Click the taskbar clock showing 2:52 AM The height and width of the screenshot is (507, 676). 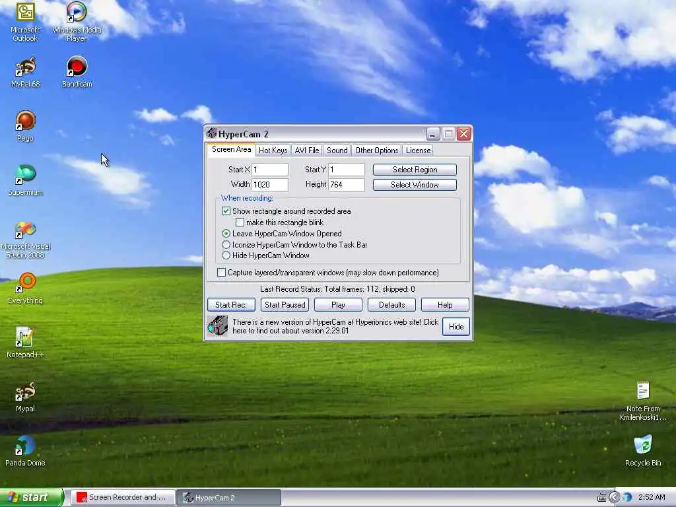[x=652, y=498]
